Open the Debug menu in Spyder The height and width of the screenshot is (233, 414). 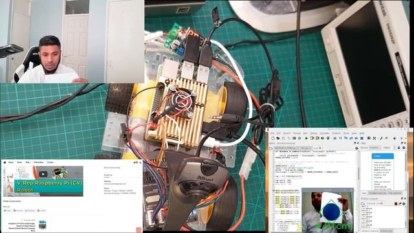tap(313, 133)
